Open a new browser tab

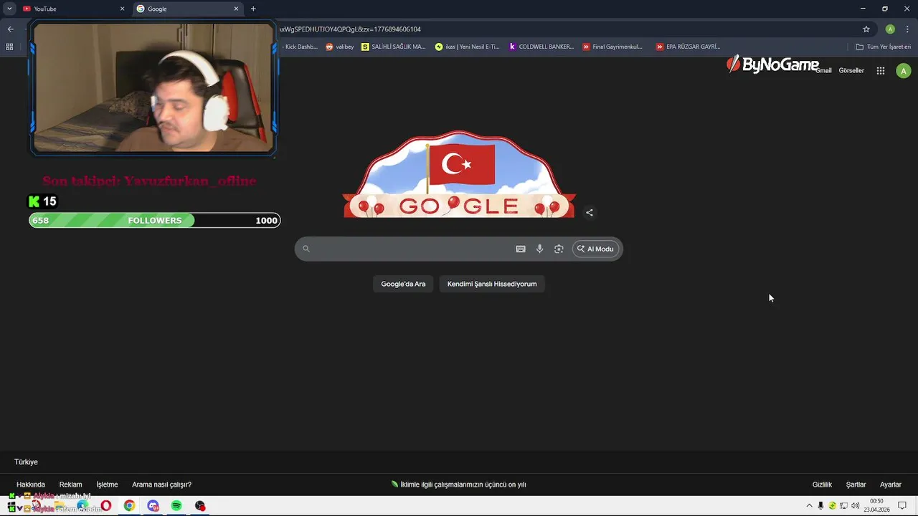tap(253, 9)
